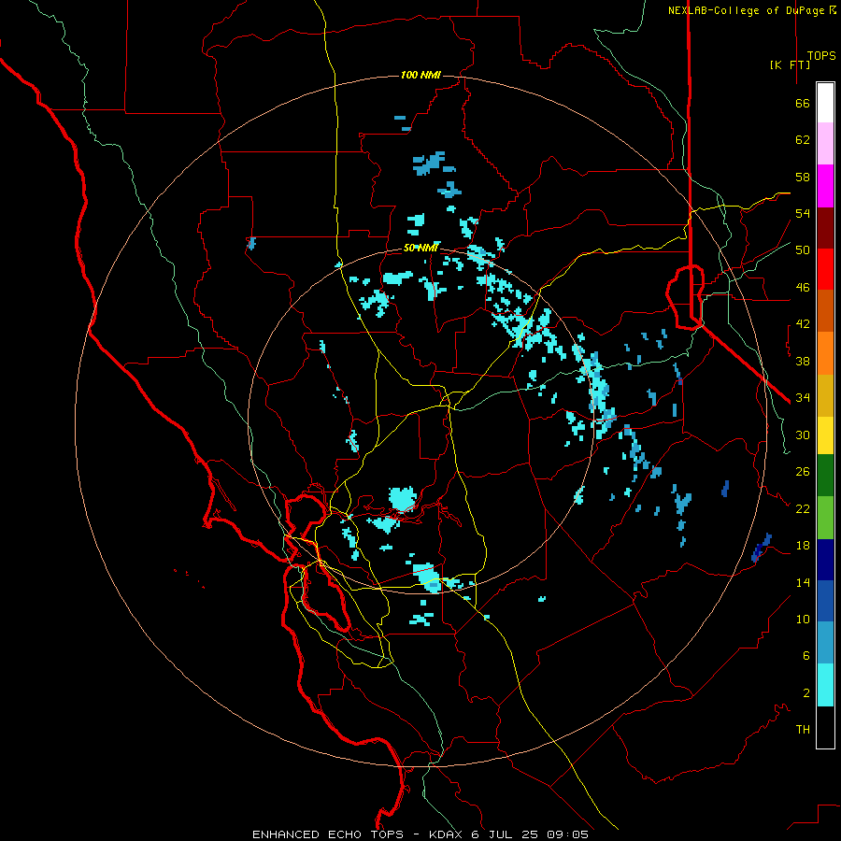Click the 'ENHANCED ECHO TOPS' product title
The image size is (841, 841).
point(328,834)
